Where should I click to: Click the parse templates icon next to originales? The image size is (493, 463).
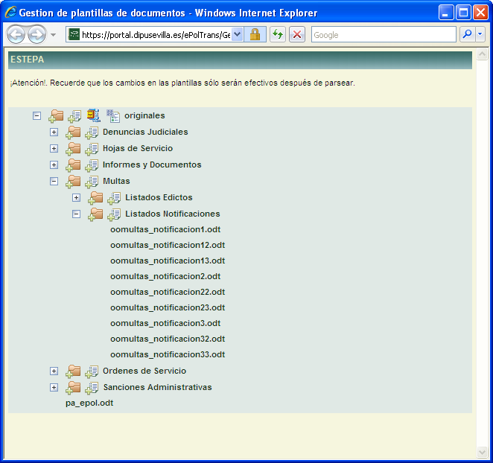pyautogui.click(x=113, y=115)
